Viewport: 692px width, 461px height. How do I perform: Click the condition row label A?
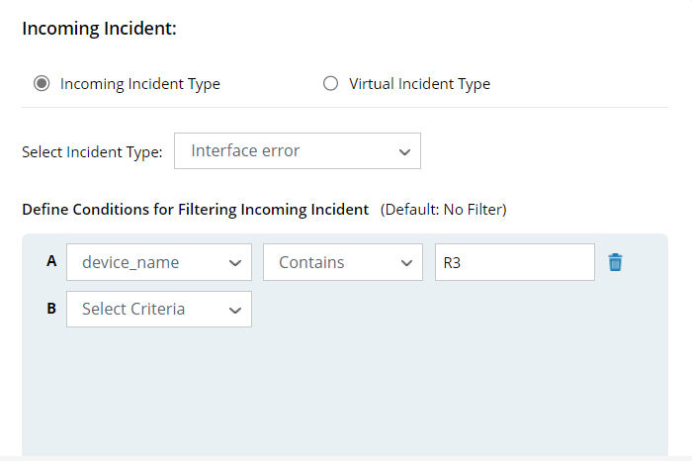pos(51,261)
